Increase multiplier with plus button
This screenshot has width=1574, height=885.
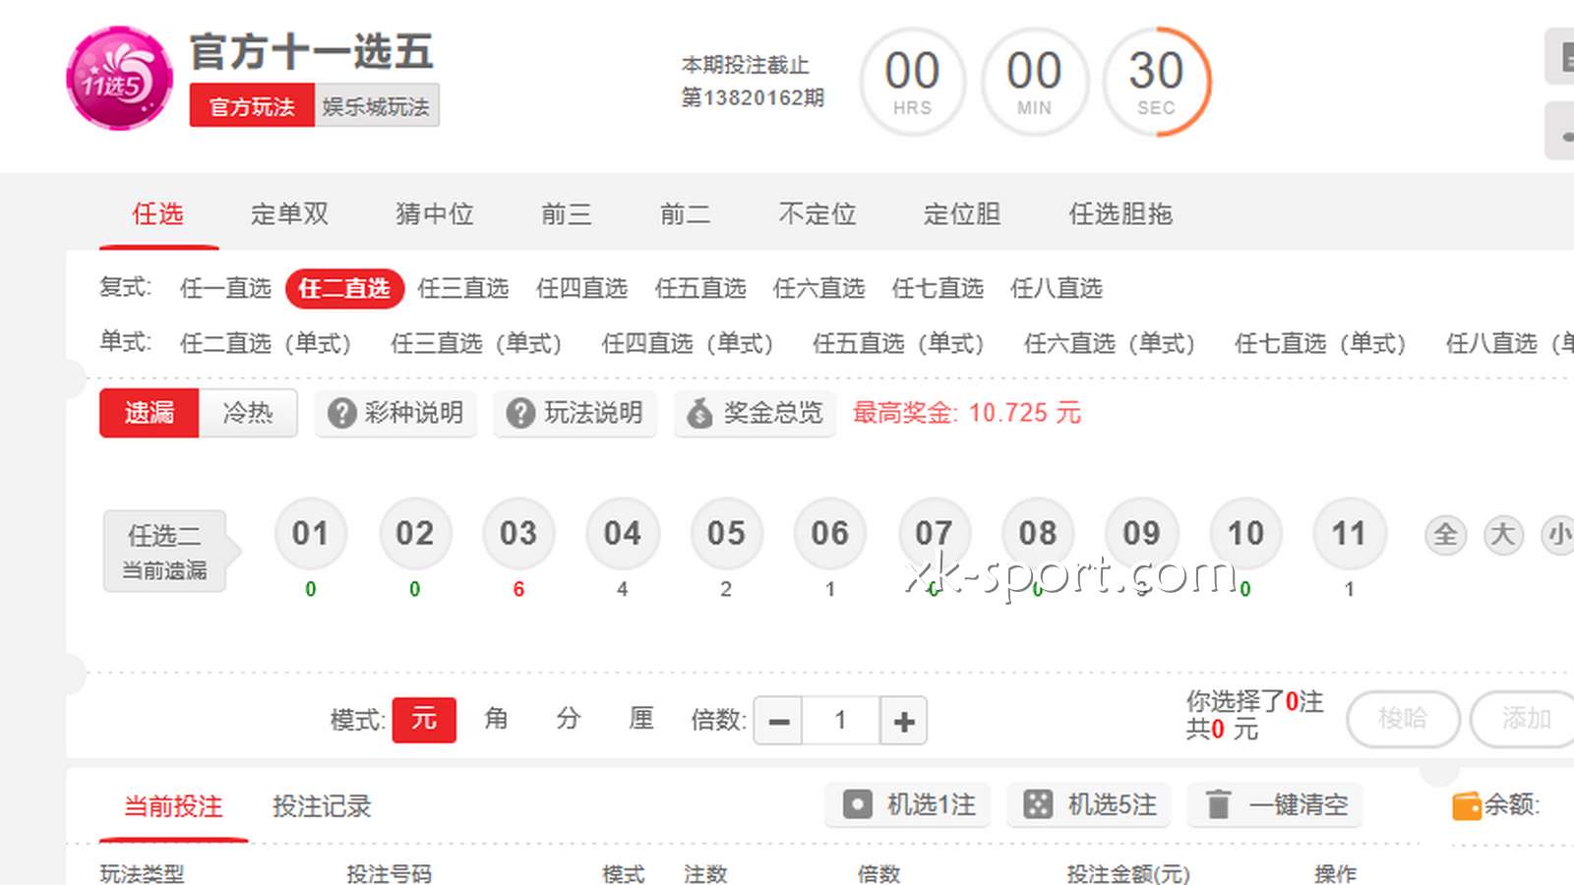(x=904, y=721)
